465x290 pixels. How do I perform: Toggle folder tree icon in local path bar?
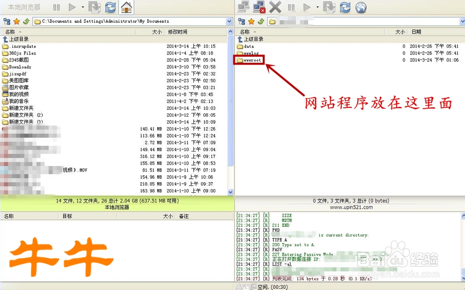(7, 21)
